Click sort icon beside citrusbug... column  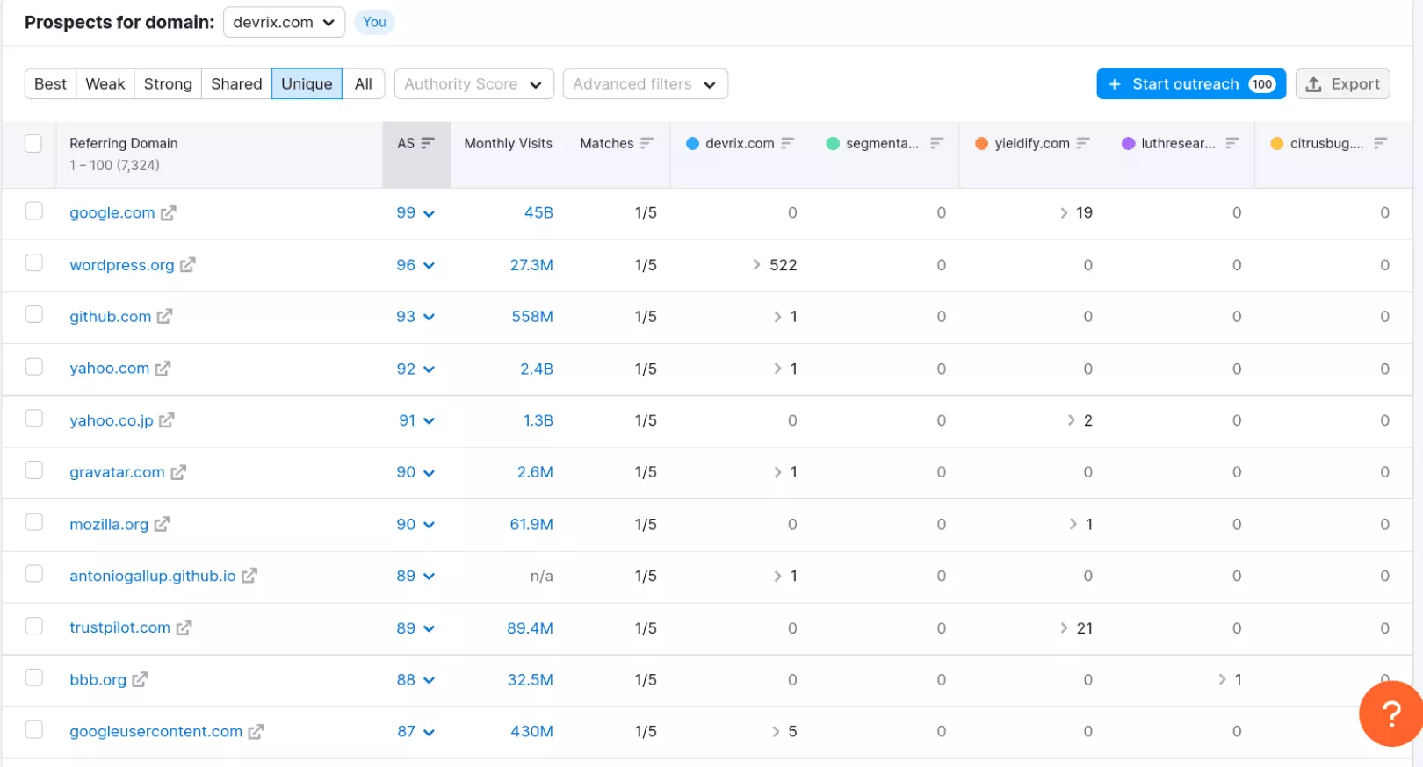click(x=1381, y=143)
